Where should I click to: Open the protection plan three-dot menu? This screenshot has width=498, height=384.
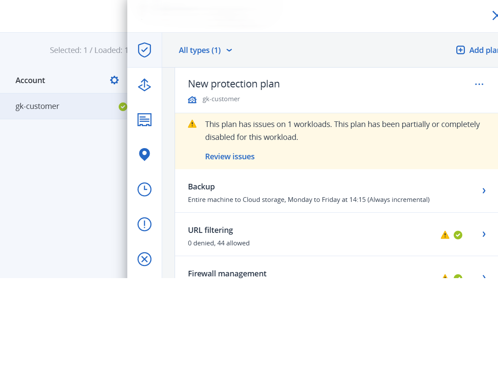[x=479, y=84]
